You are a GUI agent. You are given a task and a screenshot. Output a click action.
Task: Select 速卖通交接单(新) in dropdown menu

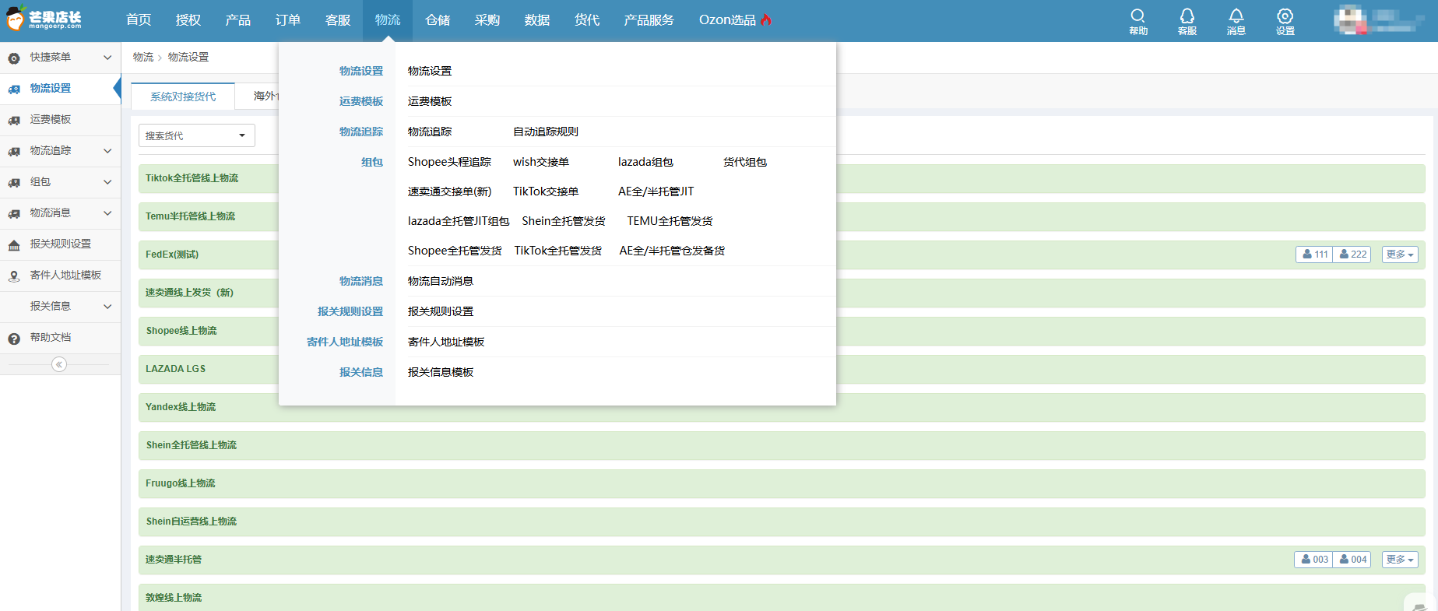coord(449,191)
